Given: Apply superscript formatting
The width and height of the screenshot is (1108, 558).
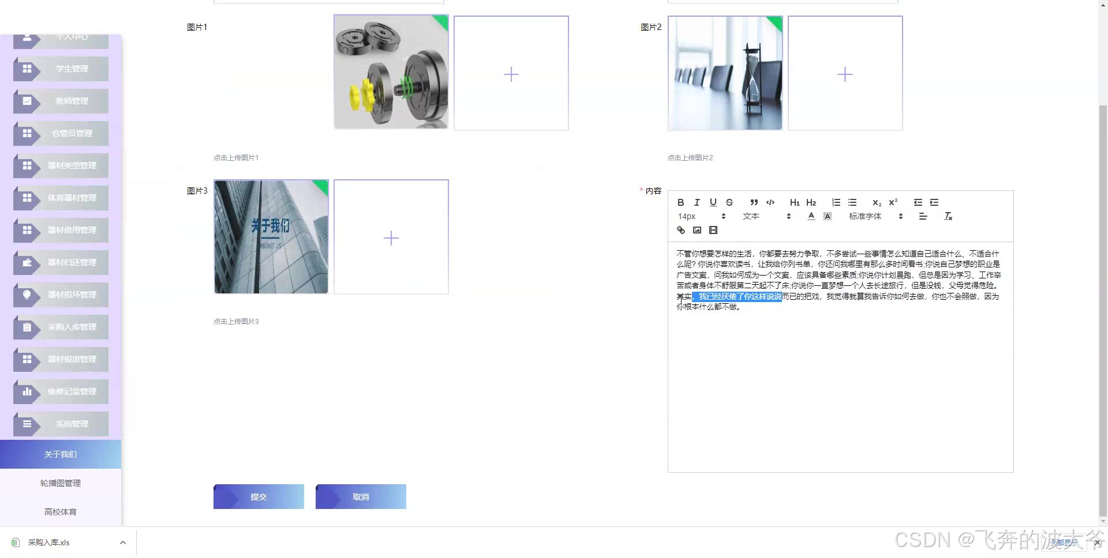Looking at the screenshot, I should (x=893, y=202).
